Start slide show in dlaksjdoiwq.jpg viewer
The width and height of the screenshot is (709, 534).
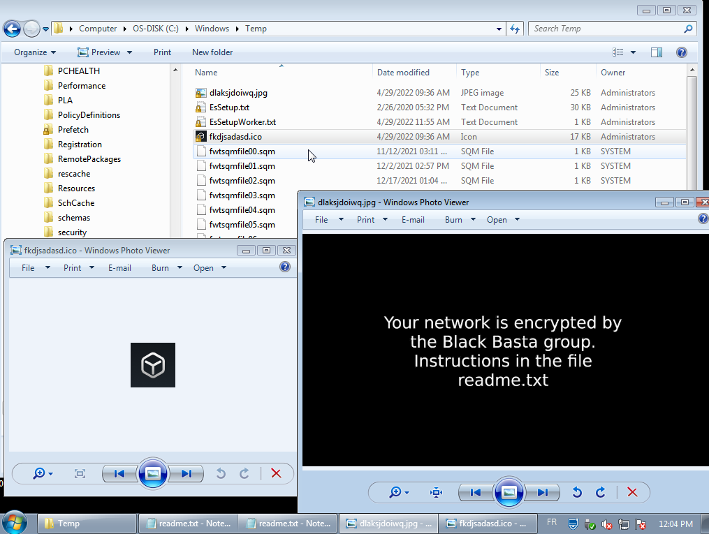pyautogui.click(x=509, y=492)
